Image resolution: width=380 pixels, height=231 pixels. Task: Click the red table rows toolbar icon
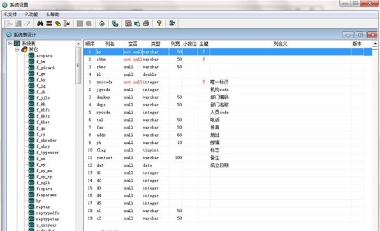click(49, 24)
